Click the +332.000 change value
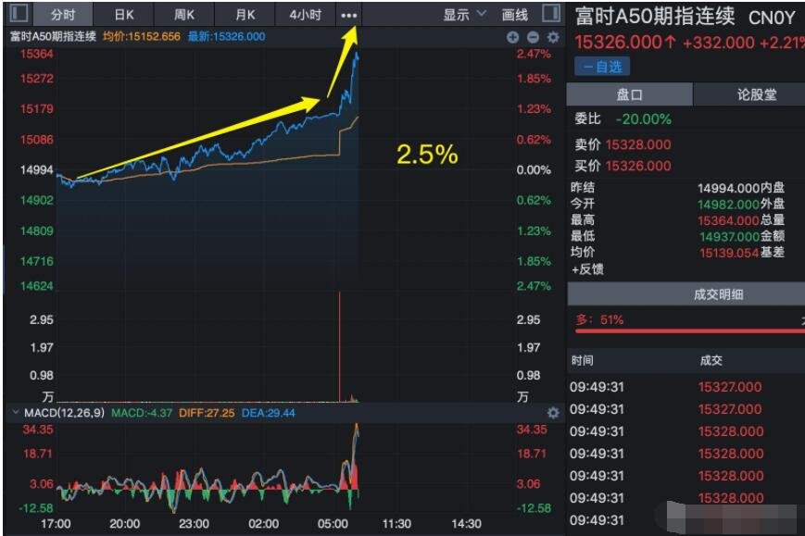 [718, 43]
